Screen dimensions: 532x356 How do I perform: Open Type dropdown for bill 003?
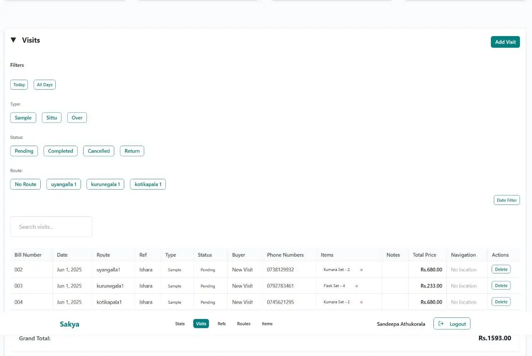pos(175,286)
